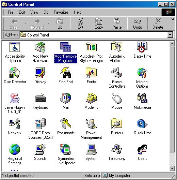Open the Edit menu
The image size is (177, 180).
pyautogui.click(x=22, y=12)
